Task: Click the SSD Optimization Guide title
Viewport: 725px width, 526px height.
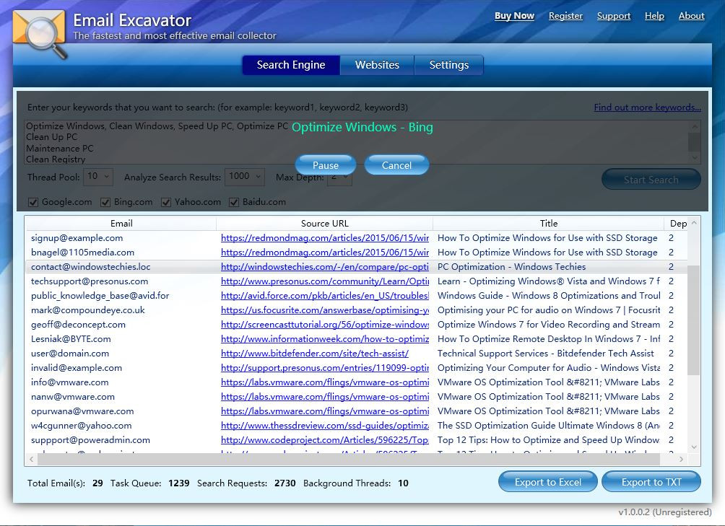Action: click(548, 425)
